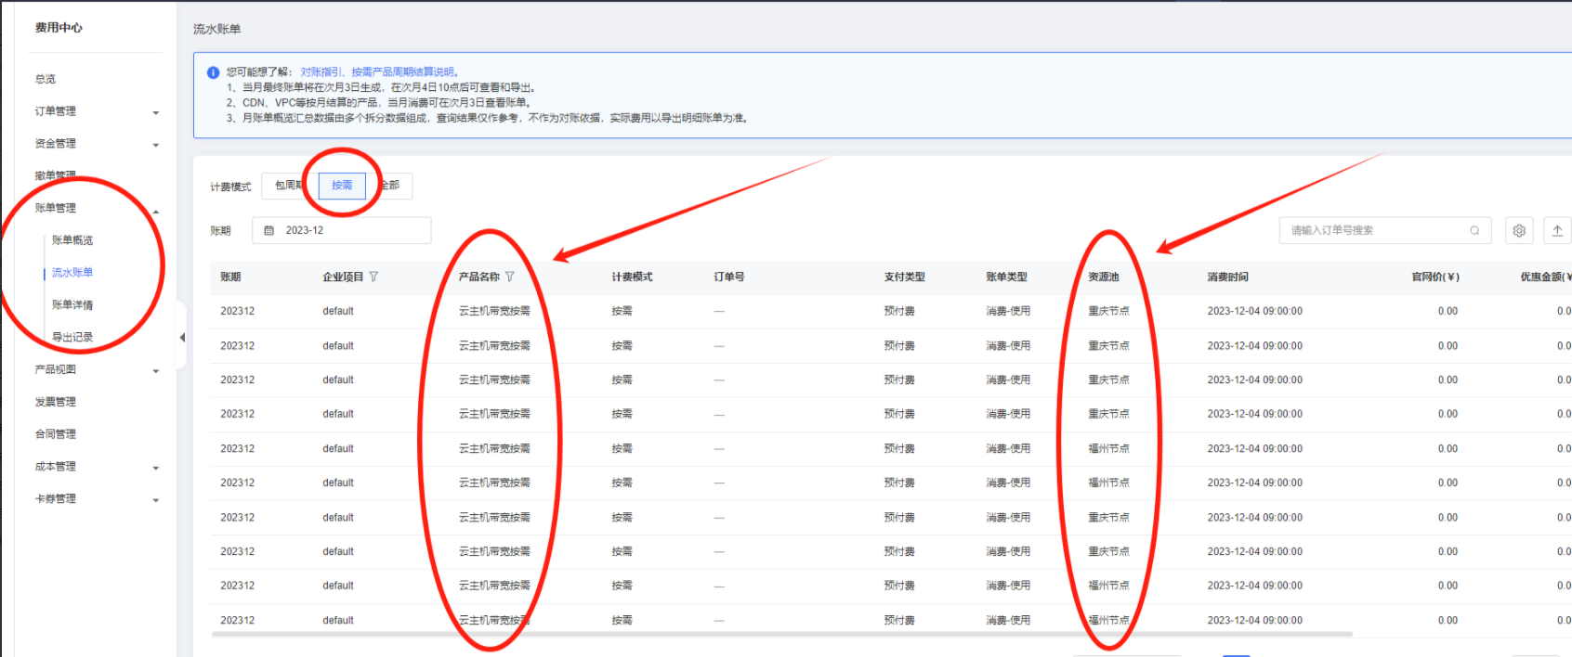
Task: Click the gear icon for column settings
Action: [x=1519, y=231]
